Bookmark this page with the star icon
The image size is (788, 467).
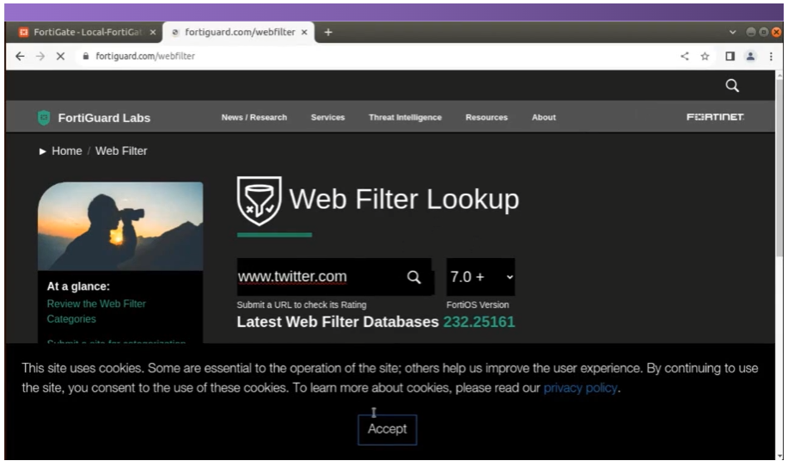coord(706,57)
